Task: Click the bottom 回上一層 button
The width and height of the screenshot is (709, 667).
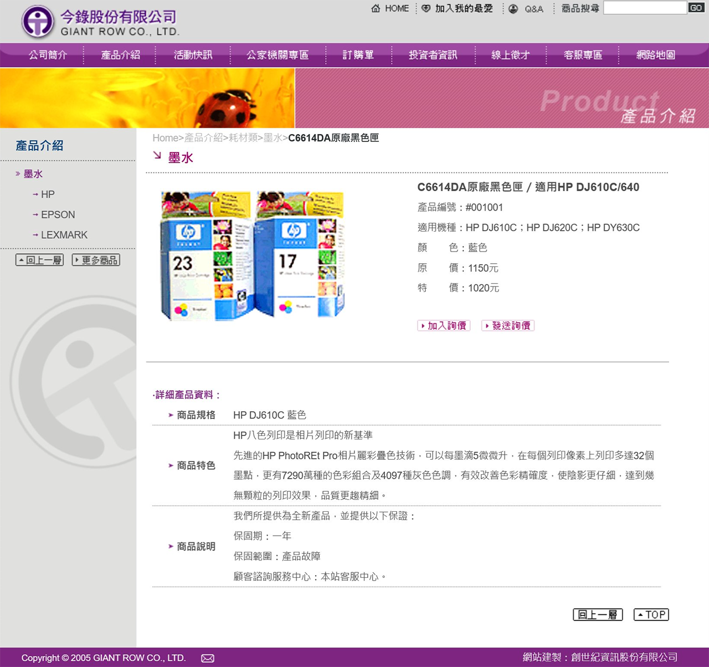Action: click(598, 614)
